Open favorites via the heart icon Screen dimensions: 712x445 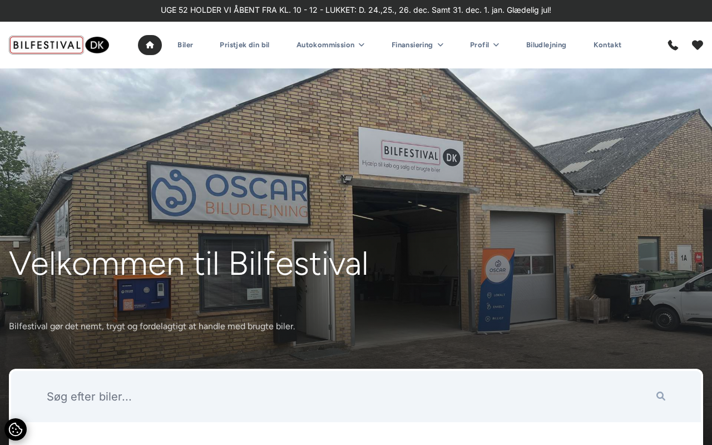(698, 45)
